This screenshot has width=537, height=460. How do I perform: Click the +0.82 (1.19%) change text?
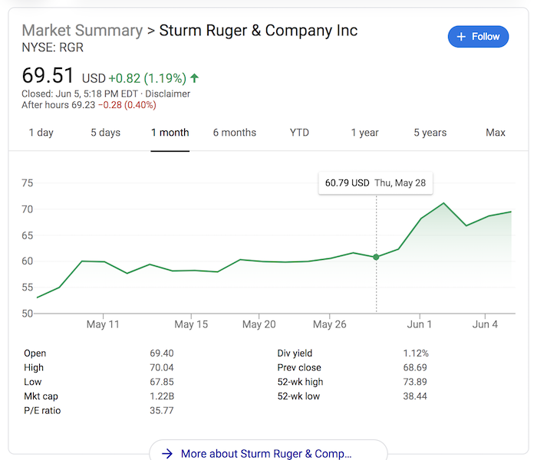(147, 78)
